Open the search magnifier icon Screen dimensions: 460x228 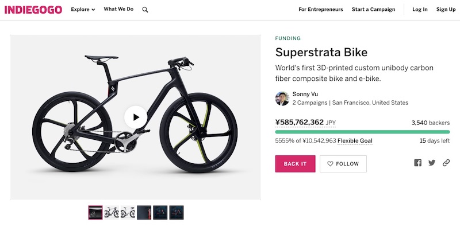(145, 10)
